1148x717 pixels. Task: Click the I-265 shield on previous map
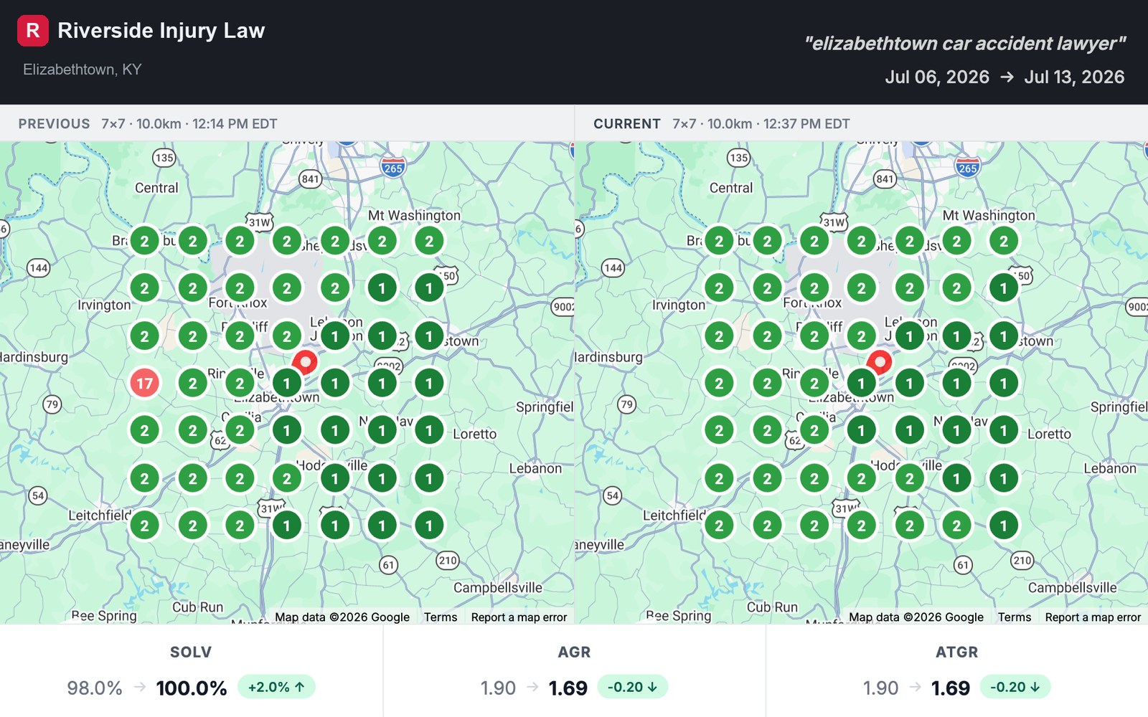393,167
